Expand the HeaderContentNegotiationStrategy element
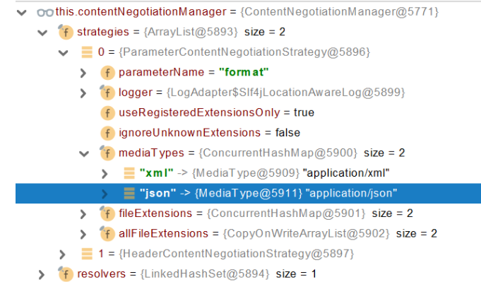The image size is (481, 282). coord(62,254)
